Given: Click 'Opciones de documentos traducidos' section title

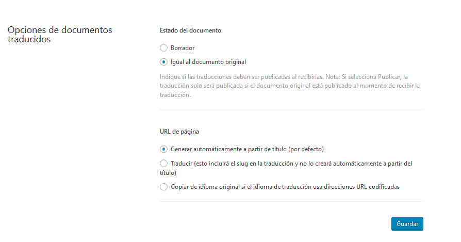Looking at the screenshot, I should pyautogui.click(x=59, y=35).
